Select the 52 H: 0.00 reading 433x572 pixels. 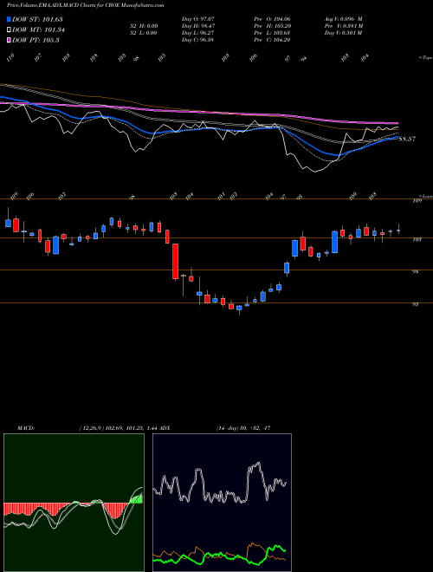click(143, 26)
